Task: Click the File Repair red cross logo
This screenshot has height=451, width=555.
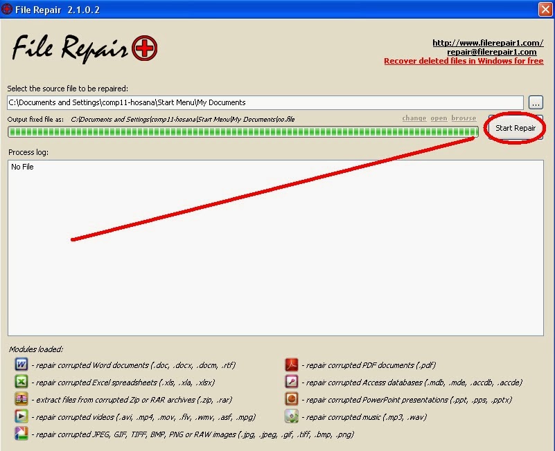Action: (144, 48)
